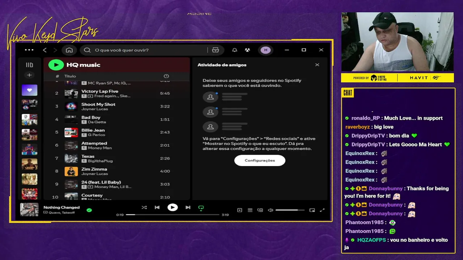463x260 pixels.
Task: Open the notifications bell
Action: [235, 50]
